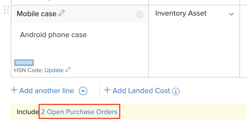Click the chevron in the Inventory Asset field
This screenshot has height=127, width=247.
coord(231,14)
